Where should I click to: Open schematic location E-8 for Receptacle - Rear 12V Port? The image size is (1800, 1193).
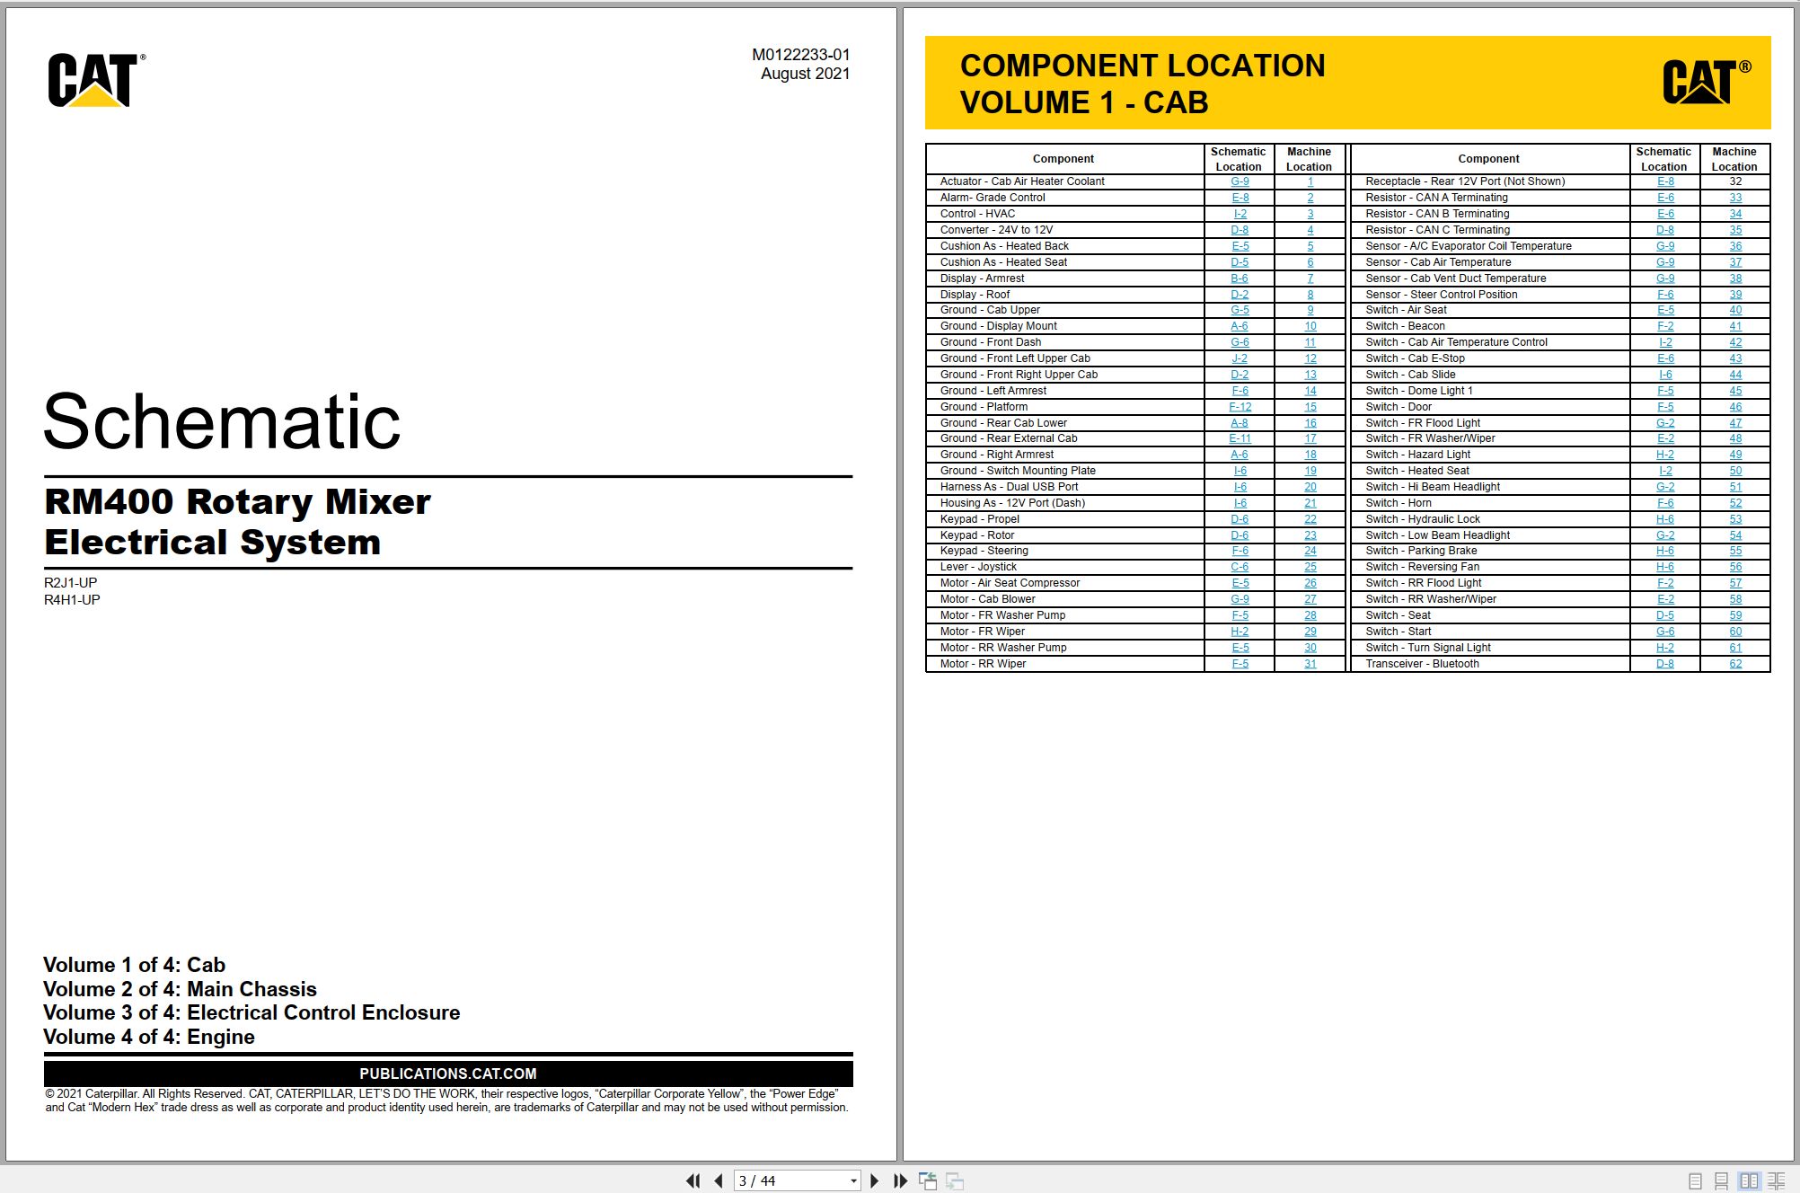pyautogui.click(x=1665, y=181)
